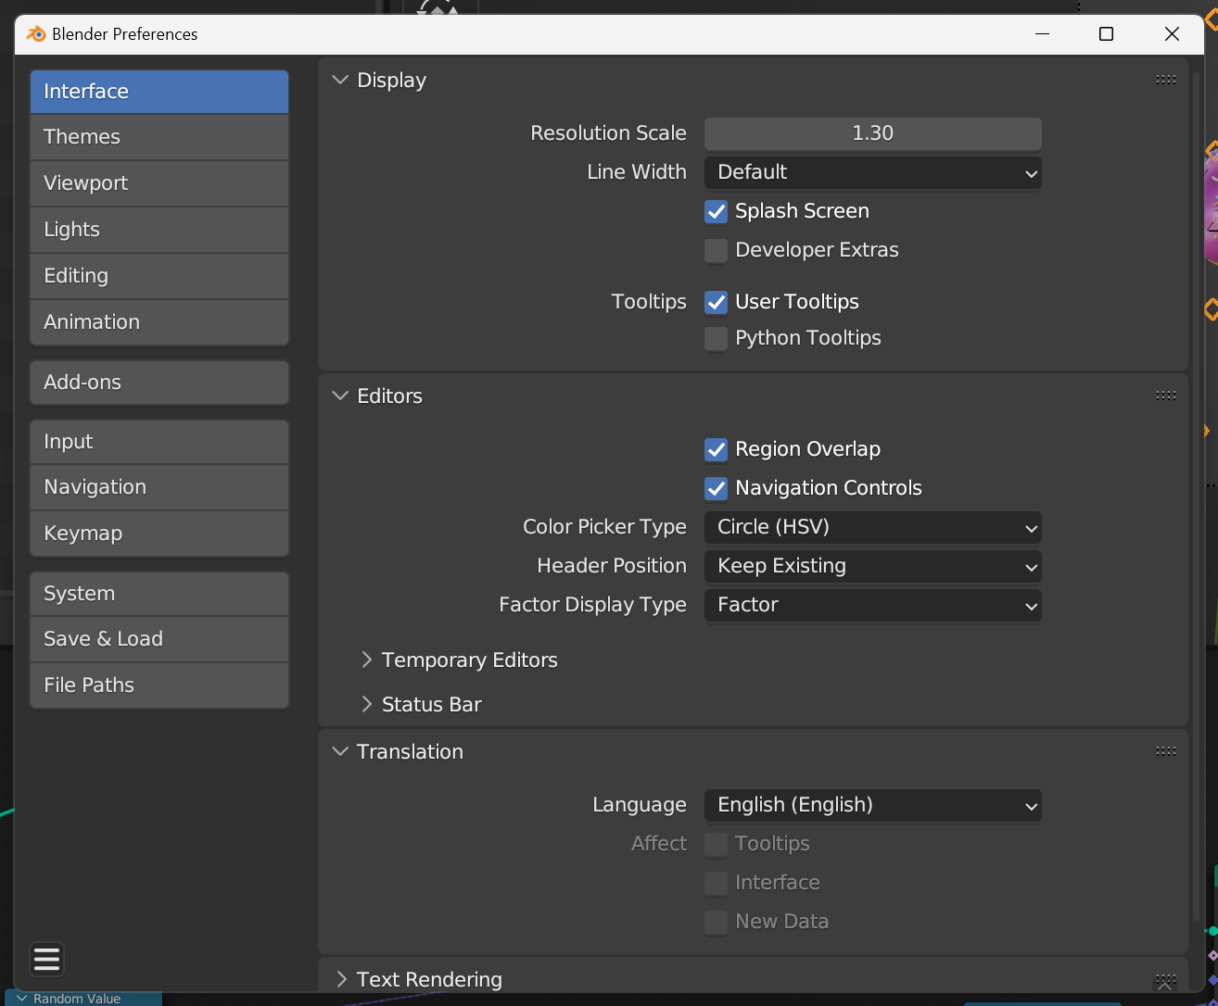Grab the Editors panel drag handle dots
1218x1006 pixels.
pyautogui.click(x=1166, y=396)
